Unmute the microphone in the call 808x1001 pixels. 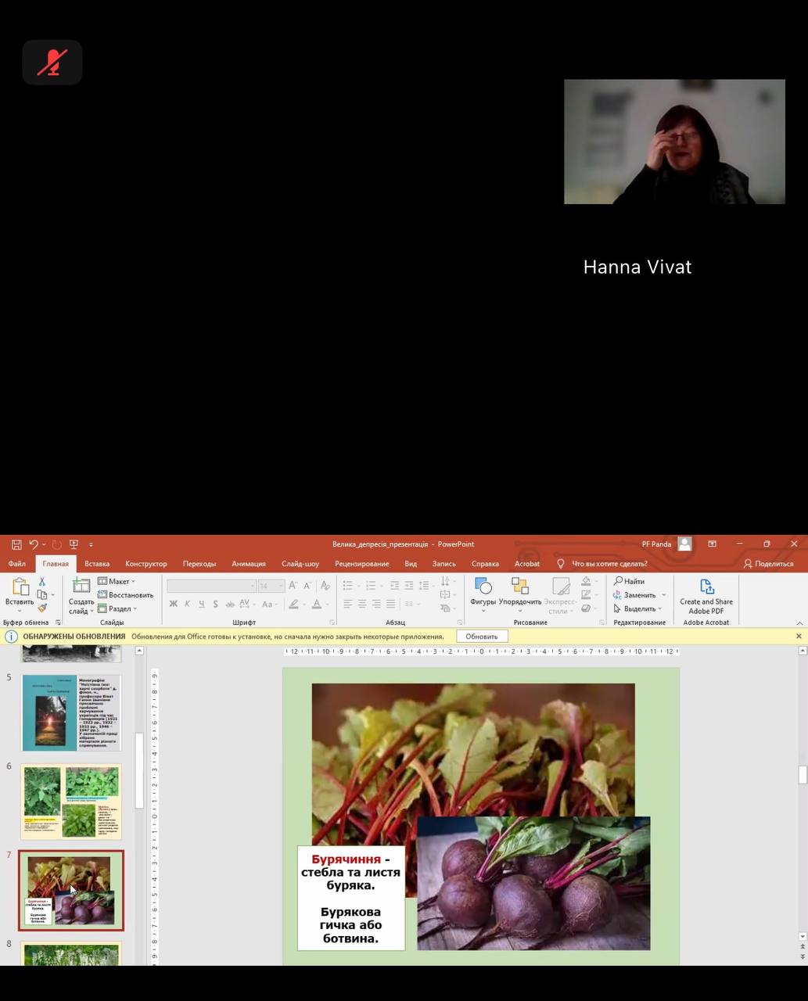[x=52, y=62]
